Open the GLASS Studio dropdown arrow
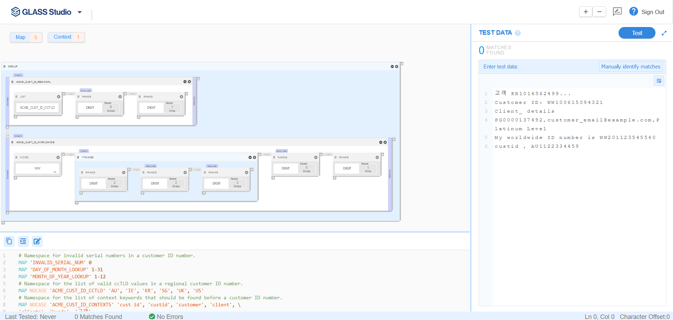 click(x=80, y=12)
